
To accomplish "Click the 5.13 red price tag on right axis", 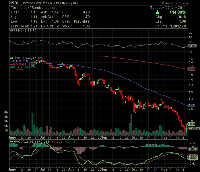I will tap(191, 69).
